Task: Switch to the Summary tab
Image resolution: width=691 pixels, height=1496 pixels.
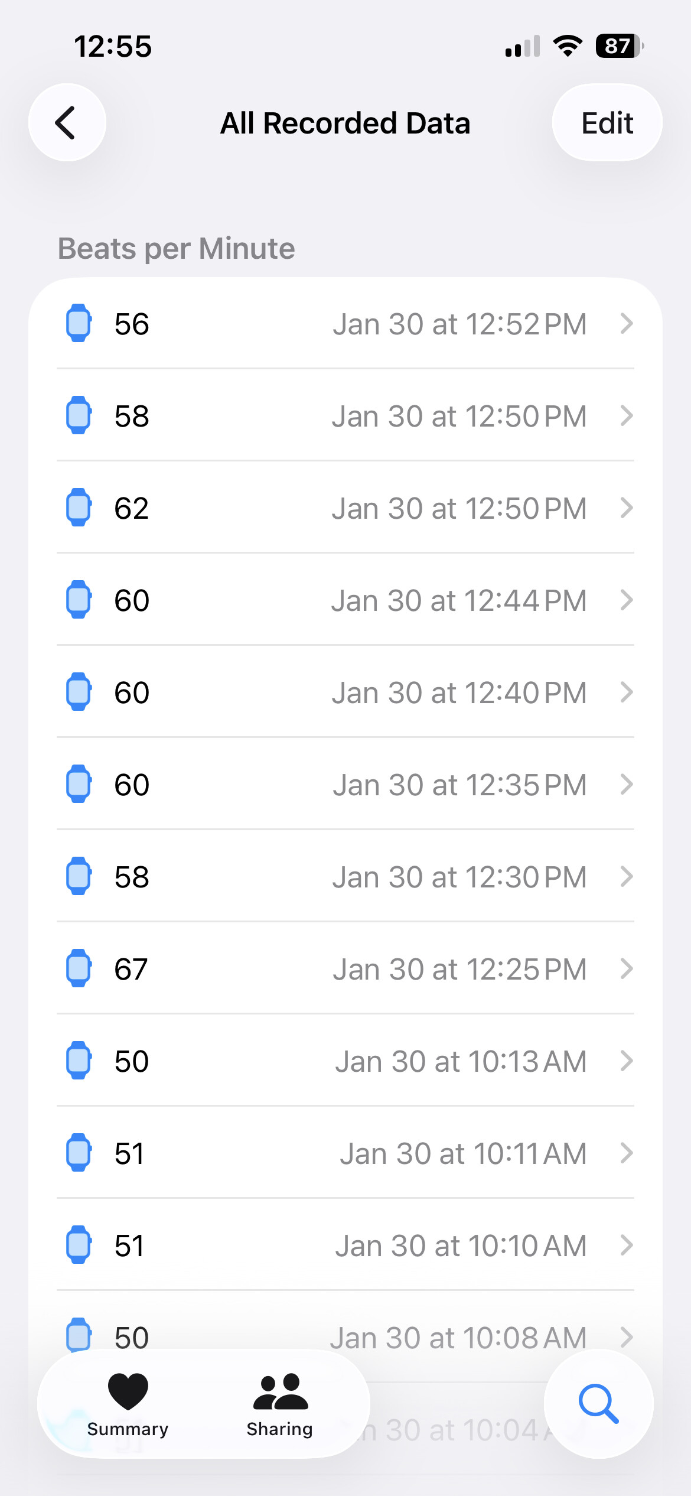Action: (x=128, y=1405)
